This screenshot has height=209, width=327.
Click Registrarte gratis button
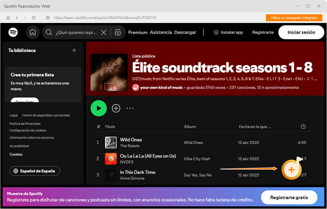[x=289, y=198]
